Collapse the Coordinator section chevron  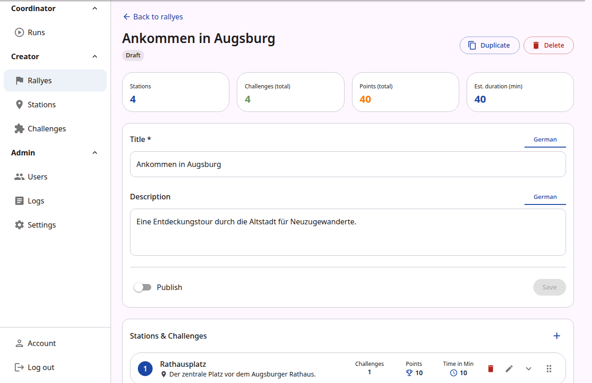point(95,8)
